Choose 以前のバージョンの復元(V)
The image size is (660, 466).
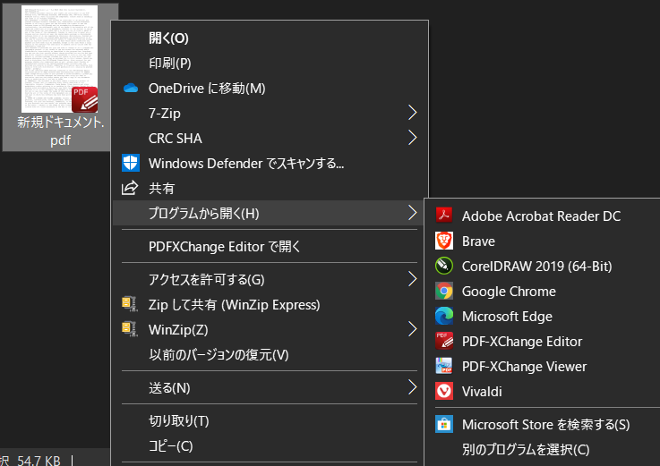coord(219,354)
